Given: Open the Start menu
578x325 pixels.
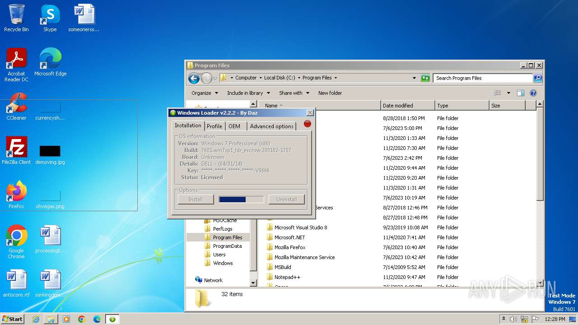Looking at the screenshot, I should pyautogui.click(x=12, y=319).
